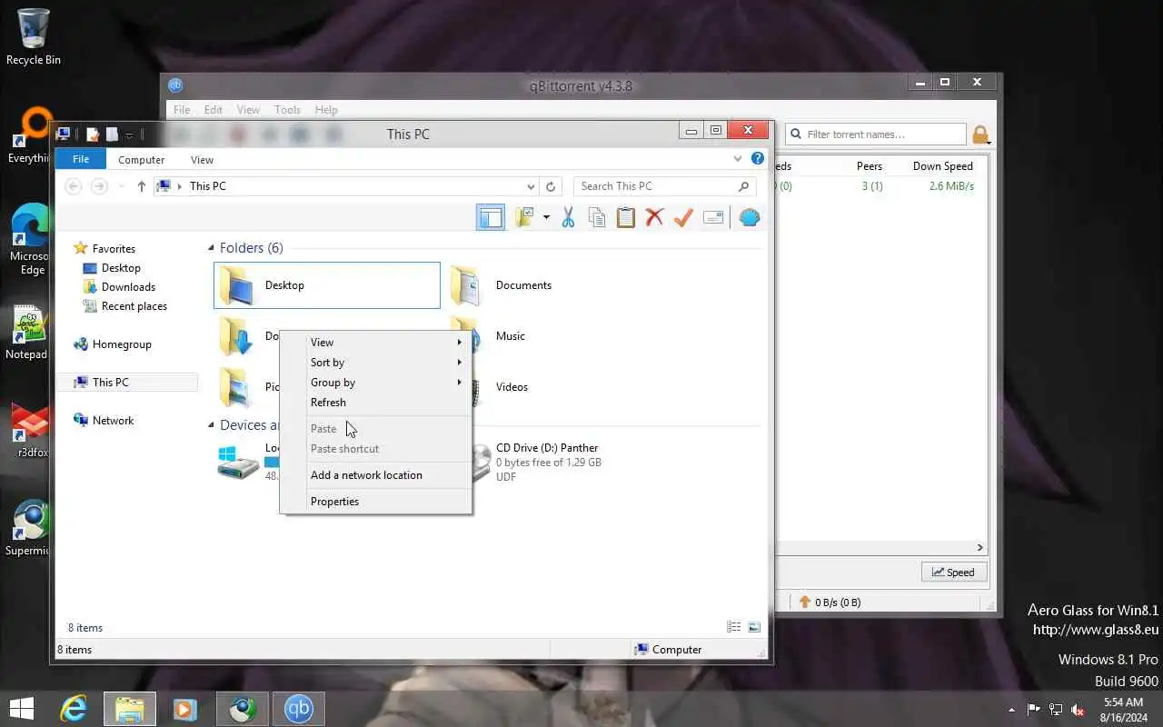Click the Copy toolbar icon

pos(597,217)
